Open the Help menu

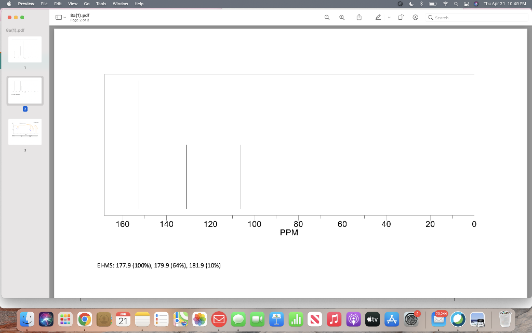point(139,4)
